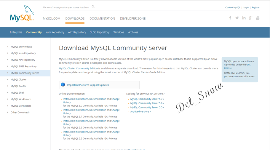The width and height of the screenshot is (270, 150).
Task: Click the search input field placeholder
Action: (65, 7)
